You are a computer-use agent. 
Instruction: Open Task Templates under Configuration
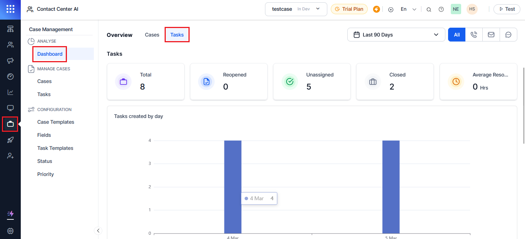(x=55, y=148)
